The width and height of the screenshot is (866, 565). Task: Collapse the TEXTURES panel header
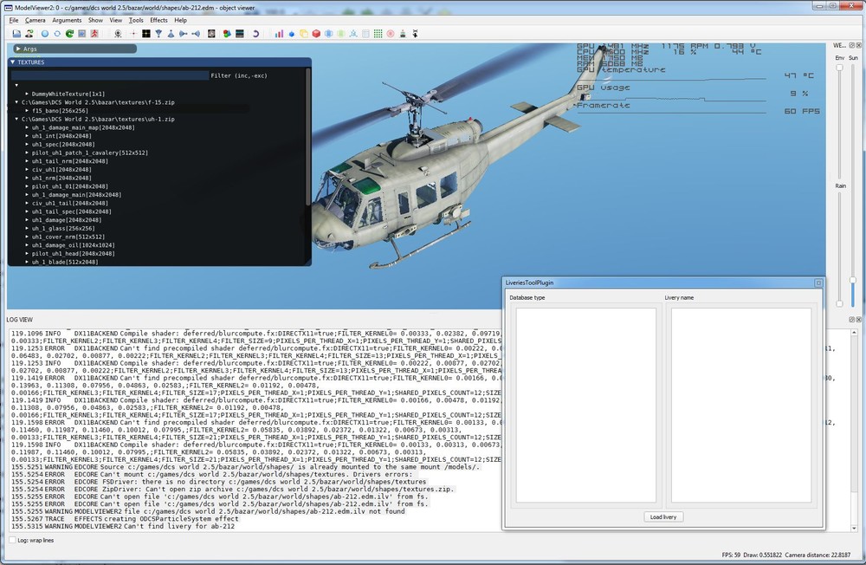pos(13,62)
